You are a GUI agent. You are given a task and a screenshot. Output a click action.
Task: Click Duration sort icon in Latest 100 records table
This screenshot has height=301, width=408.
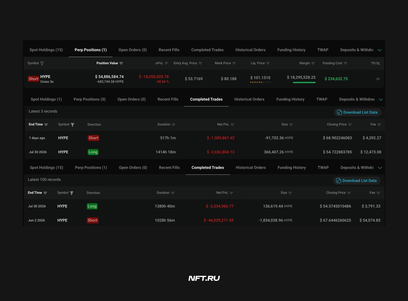click(172, 193)
